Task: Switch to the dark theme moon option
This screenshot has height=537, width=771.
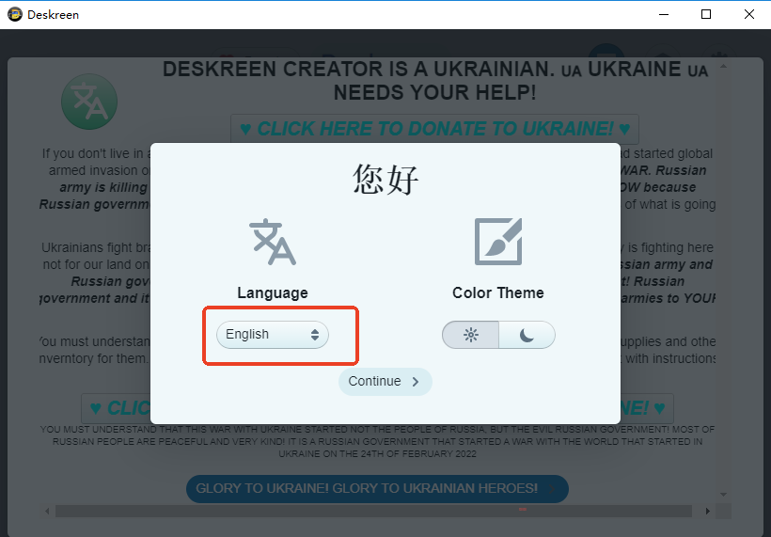Action: coord(527,335)
